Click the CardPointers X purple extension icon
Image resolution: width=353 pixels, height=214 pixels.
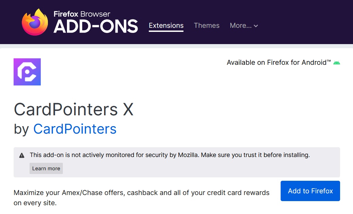(x=27, y=72)
